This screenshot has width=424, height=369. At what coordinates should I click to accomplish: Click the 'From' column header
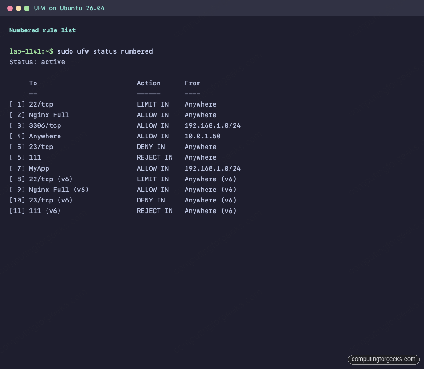193,83
